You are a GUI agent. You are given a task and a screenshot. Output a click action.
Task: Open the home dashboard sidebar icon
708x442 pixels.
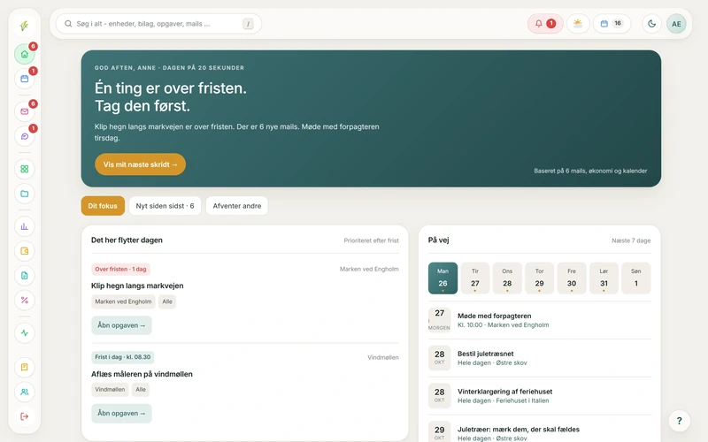(25, 54)
